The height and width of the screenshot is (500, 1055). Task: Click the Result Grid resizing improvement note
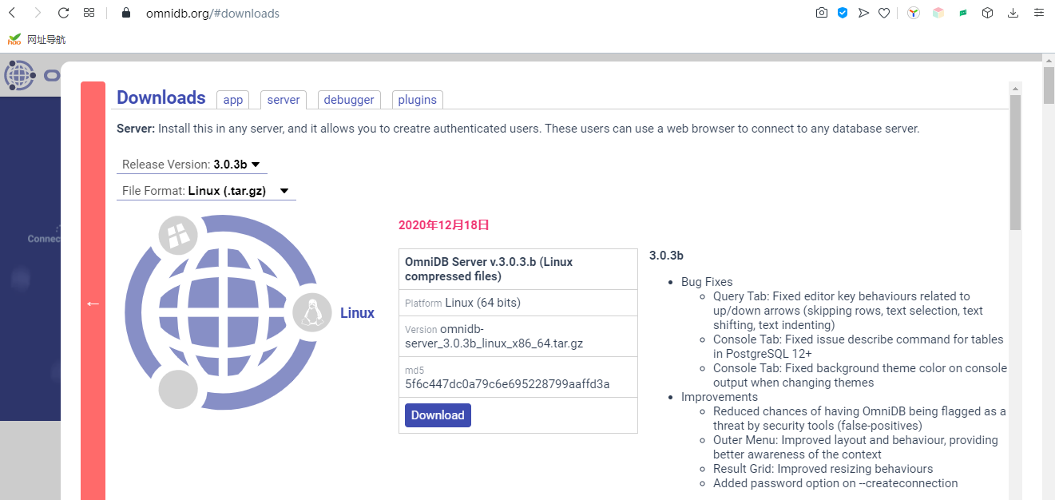[823, 469]
